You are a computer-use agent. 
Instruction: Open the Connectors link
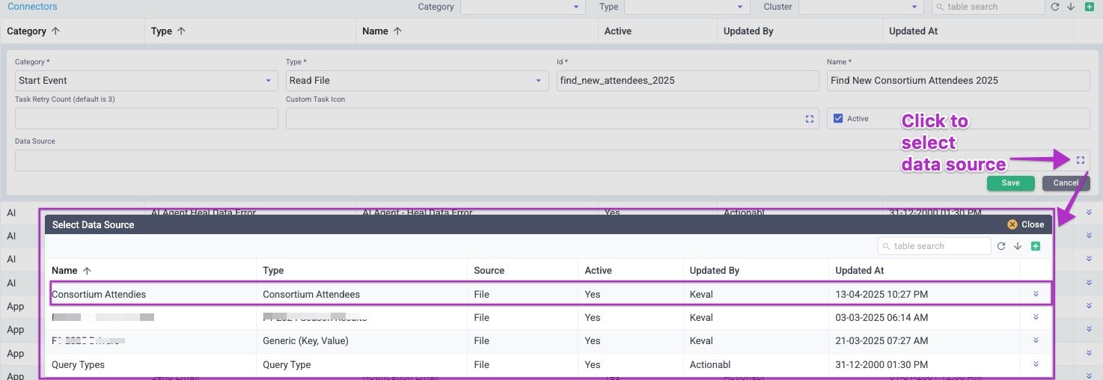point(32,7)
